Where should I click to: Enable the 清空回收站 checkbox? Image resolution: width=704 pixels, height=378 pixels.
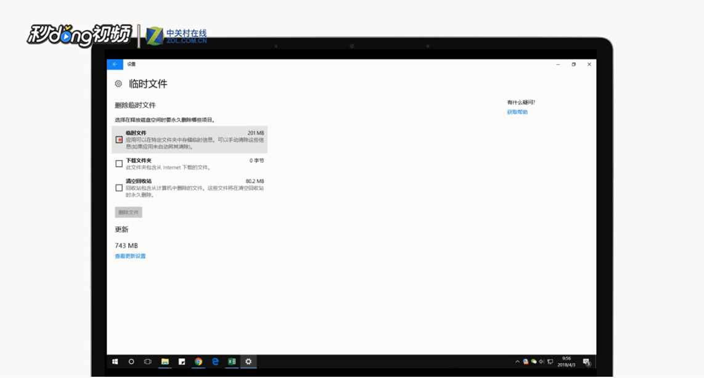pyautogui.click(x=119, y=187)
